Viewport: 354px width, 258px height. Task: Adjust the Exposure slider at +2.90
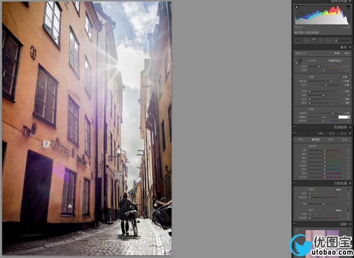pyautogui.click(x=331, y=81)
